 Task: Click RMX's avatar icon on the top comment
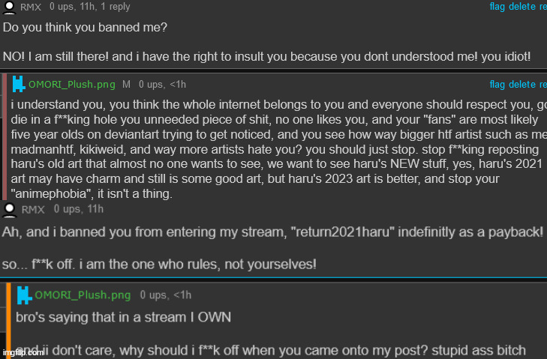coord(10,7)
